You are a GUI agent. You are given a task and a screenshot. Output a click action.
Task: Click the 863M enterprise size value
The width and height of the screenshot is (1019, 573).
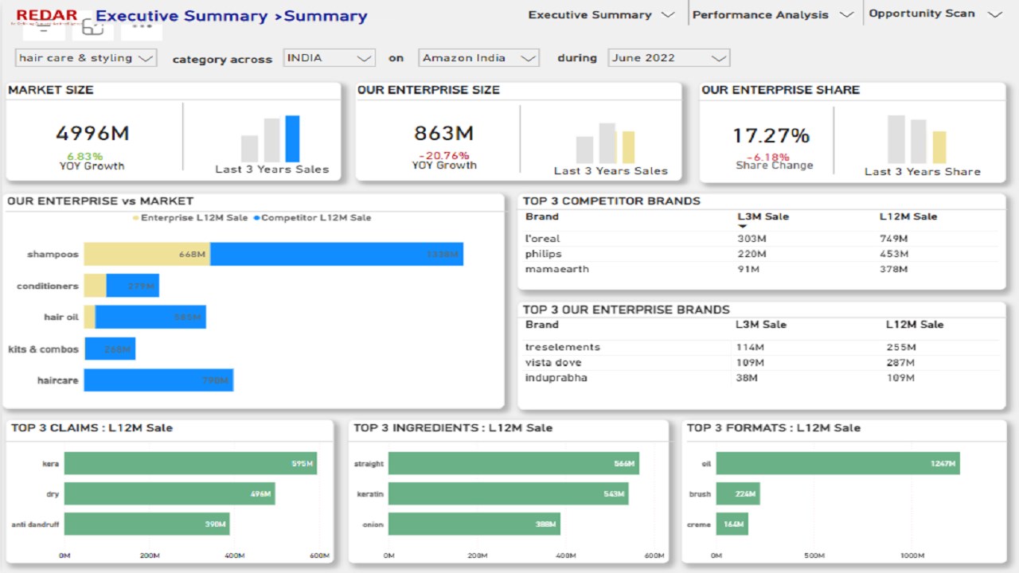pyautogui.click(x=443, y=134)
